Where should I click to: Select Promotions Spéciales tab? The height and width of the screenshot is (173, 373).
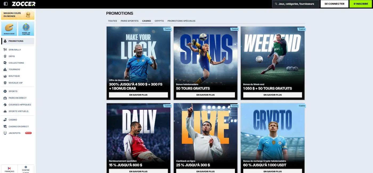click(x=181, y=21)
